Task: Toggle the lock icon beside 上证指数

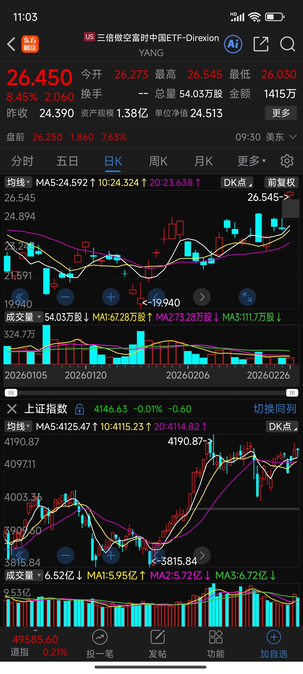Action: (80, 409)
